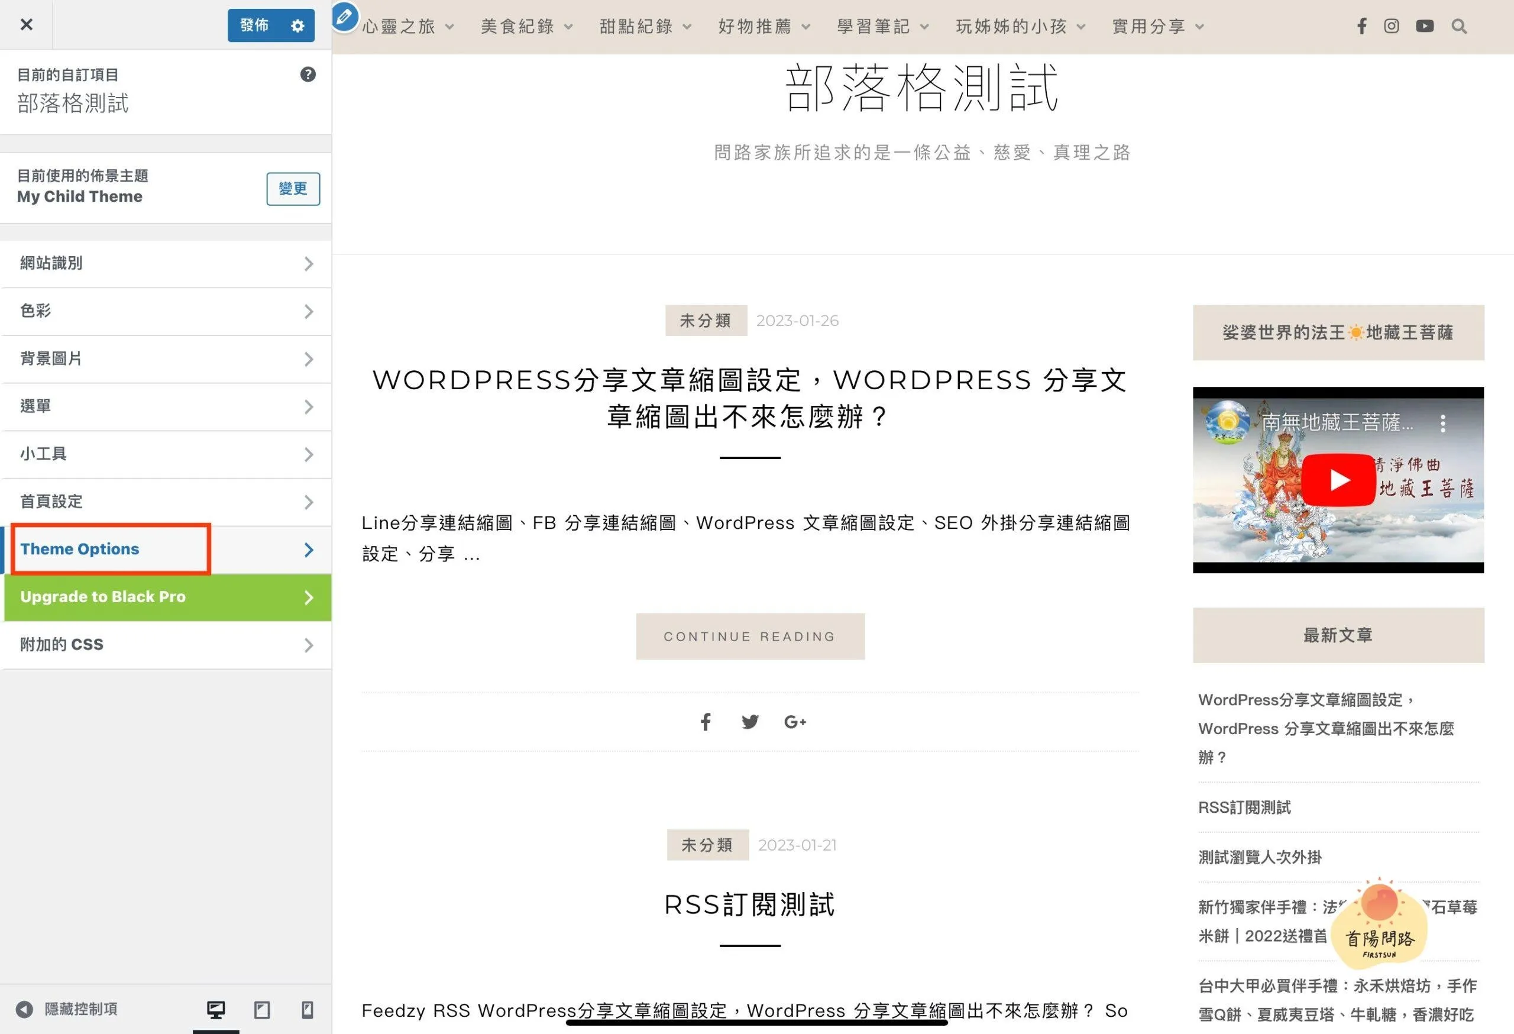
Task: Open the customizer help question mark
Action: point(308,75)
